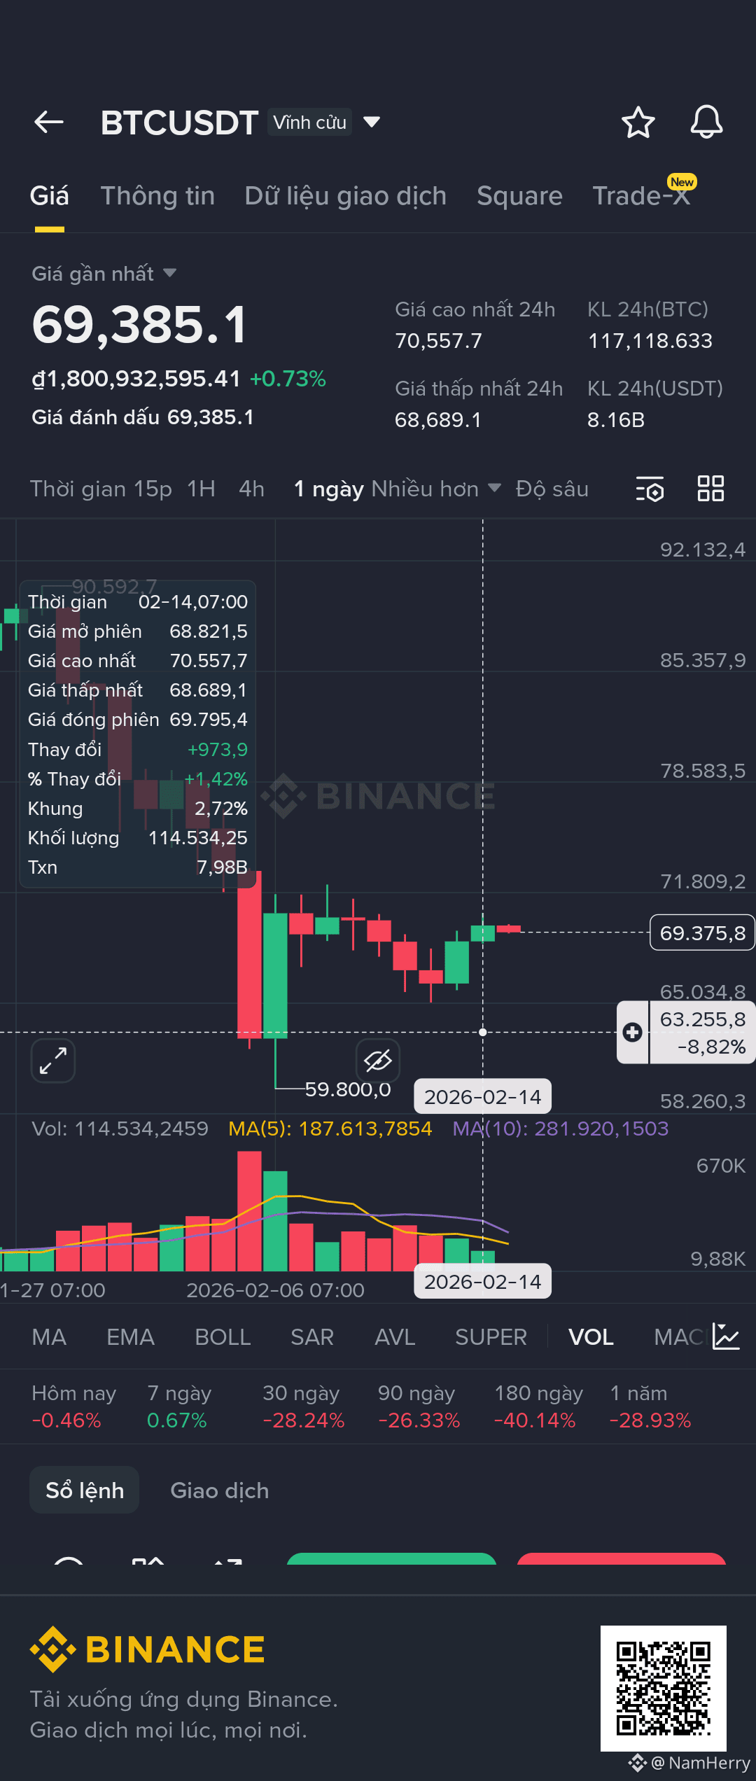
Task: Select the Giá tab
Action: pos(49,196)
